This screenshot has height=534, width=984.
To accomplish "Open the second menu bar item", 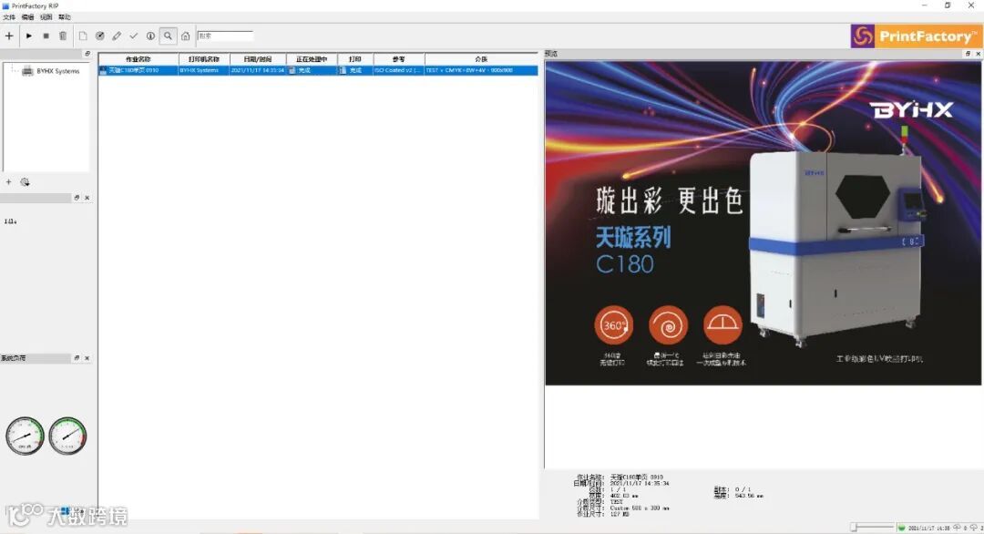I will click(27, 17).
